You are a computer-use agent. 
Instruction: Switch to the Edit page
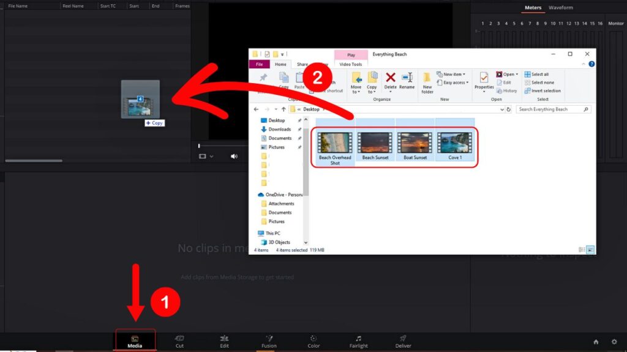tap(224, 342)
